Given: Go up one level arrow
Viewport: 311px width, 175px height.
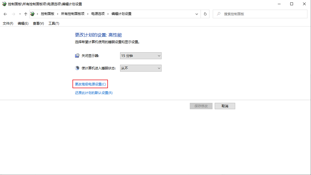Looking at the screenshot, I should [x=25, y=14].
